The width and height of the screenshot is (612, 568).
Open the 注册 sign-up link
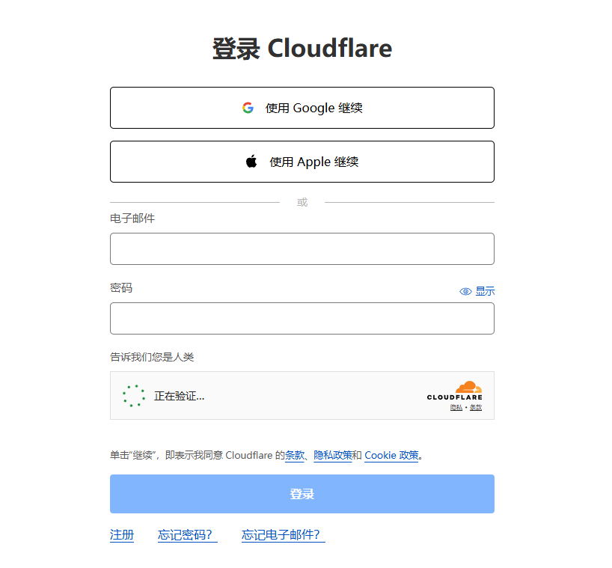pos(121,535)
